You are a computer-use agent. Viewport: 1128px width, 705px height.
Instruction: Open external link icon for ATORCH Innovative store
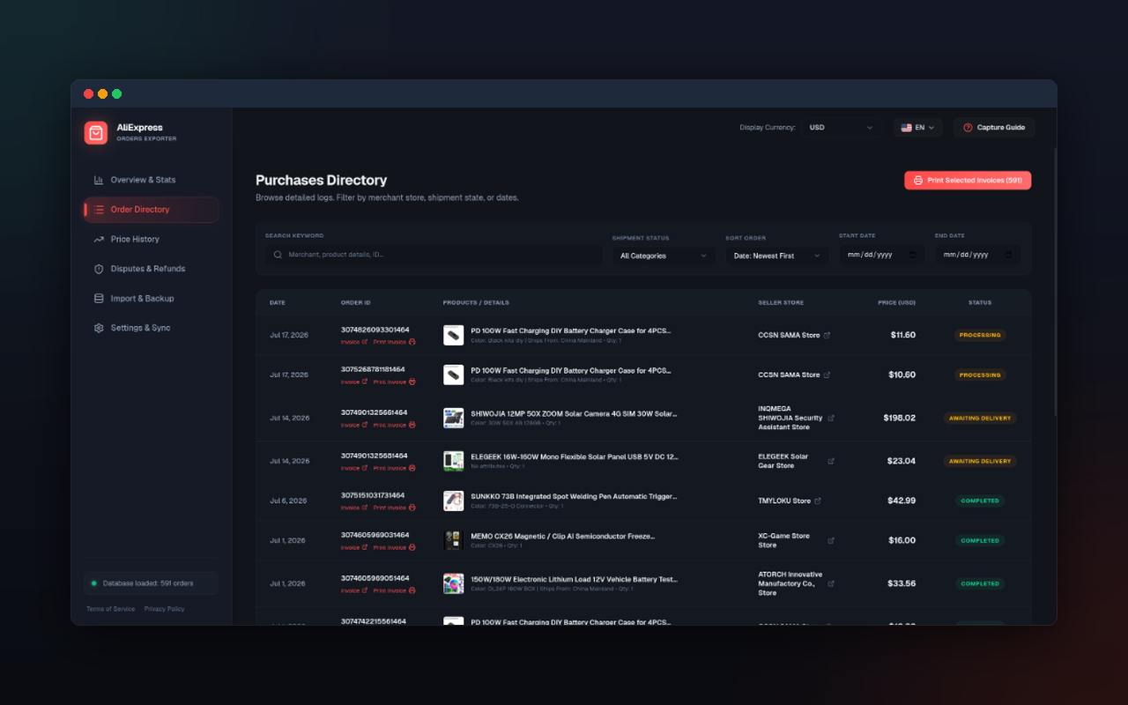[831, 583]
